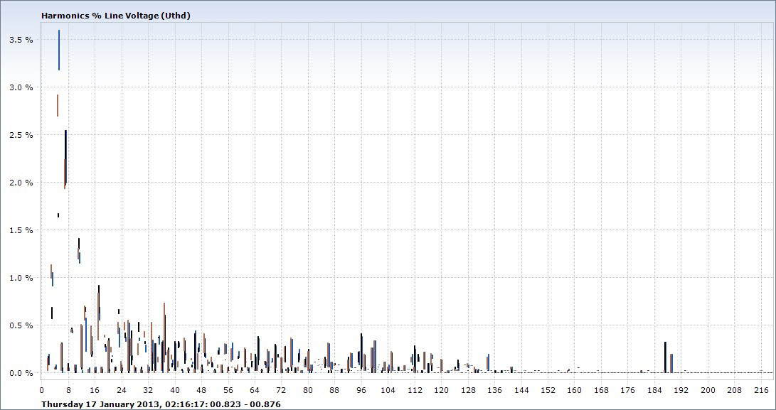Click the 2.0 % y-axis label
776x410 pixels.
[x=21, y=183]
